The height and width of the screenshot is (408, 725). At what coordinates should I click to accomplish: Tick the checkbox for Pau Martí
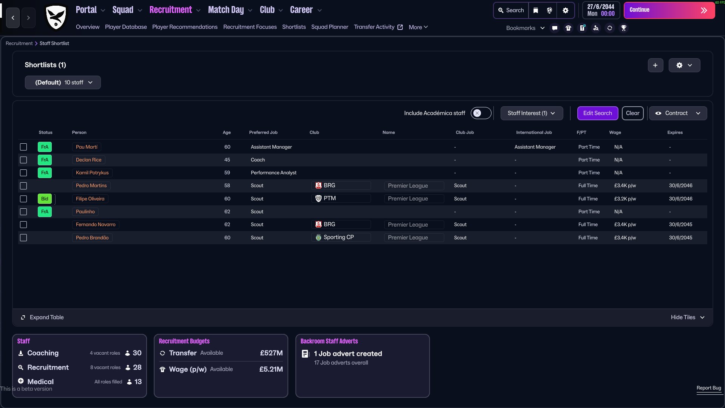23,147
